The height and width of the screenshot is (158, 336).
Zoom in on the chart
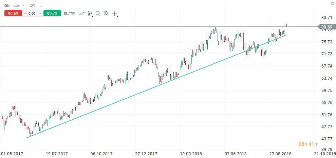point(106,14)
